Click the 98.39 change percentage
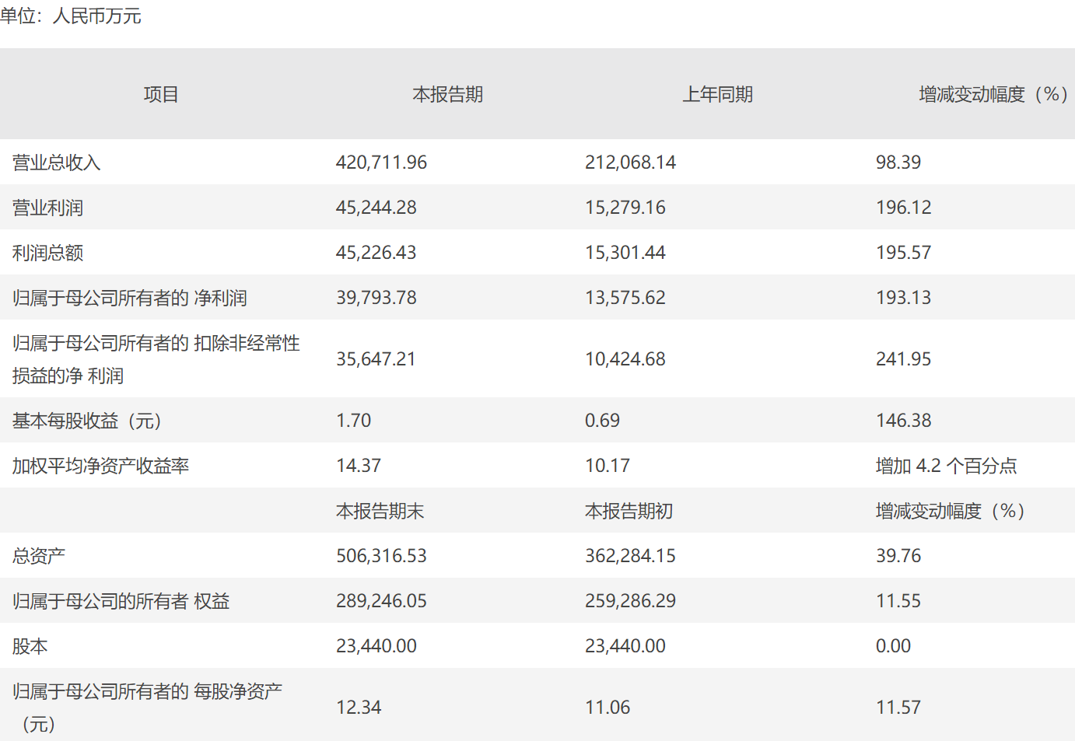This screenshot has width=1075, height=741. click(898, 163)
